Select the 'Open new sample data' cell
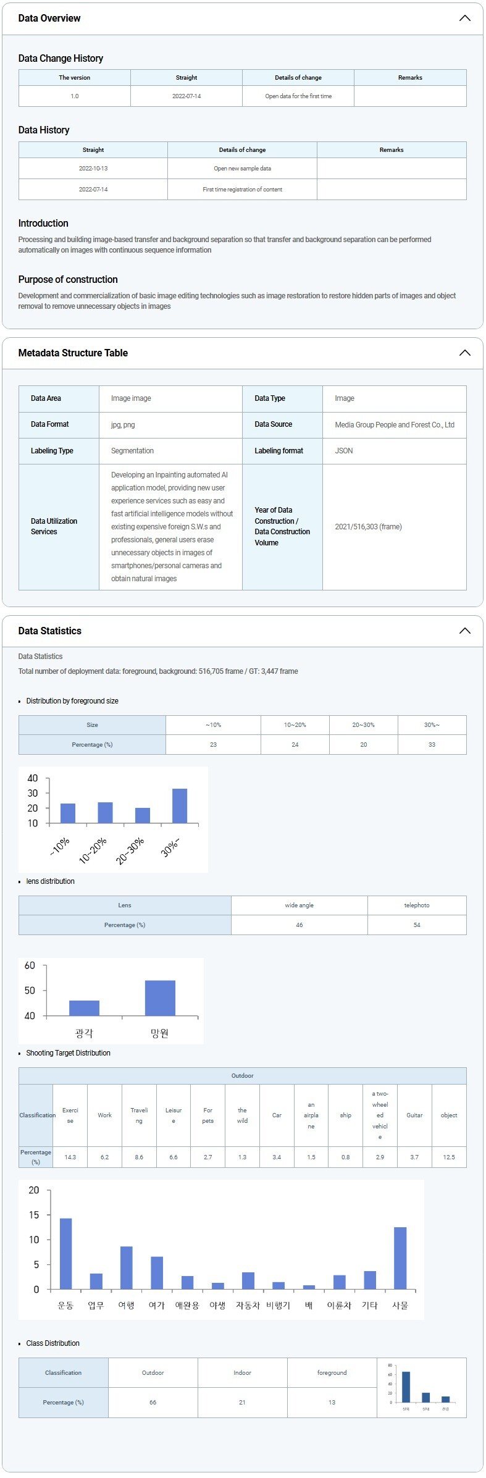This screenshot has height=1478, width=486. (242, 169)
